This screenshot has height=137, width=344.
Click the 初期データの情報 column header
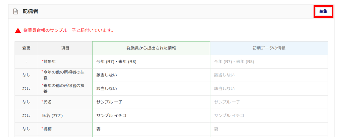click(x=269, y=48)
